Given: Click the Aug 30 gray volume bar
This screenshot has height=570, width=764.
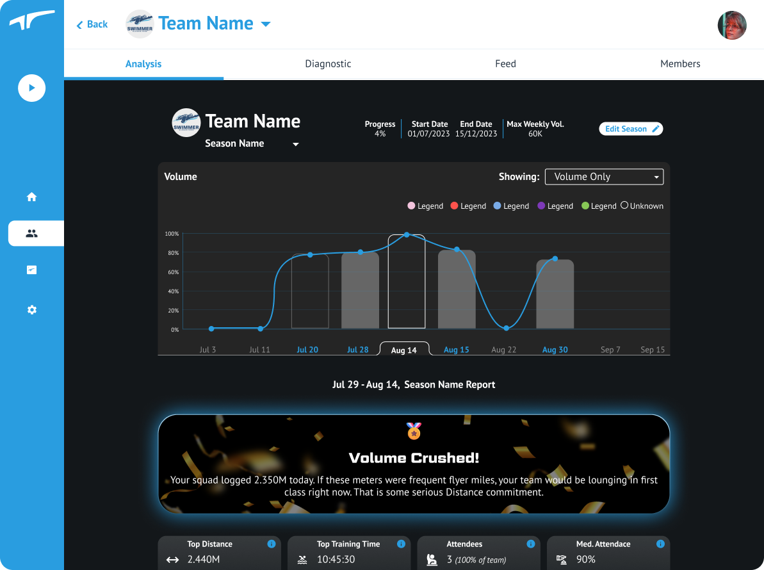Looking at the screenshot, I should click(x=555, y=294).
